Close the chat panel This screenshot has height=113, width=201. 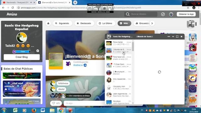click(182, 37)
